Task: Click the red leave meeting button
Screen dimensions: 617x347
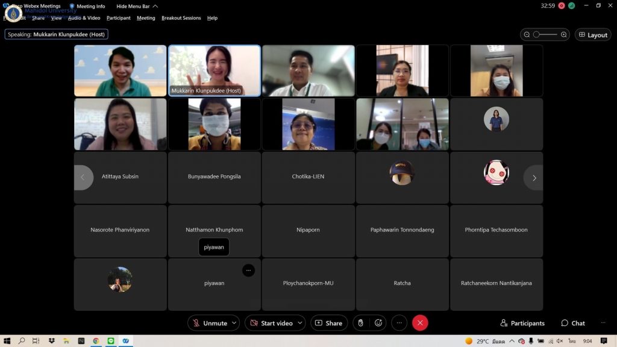Action: point(420,323)
